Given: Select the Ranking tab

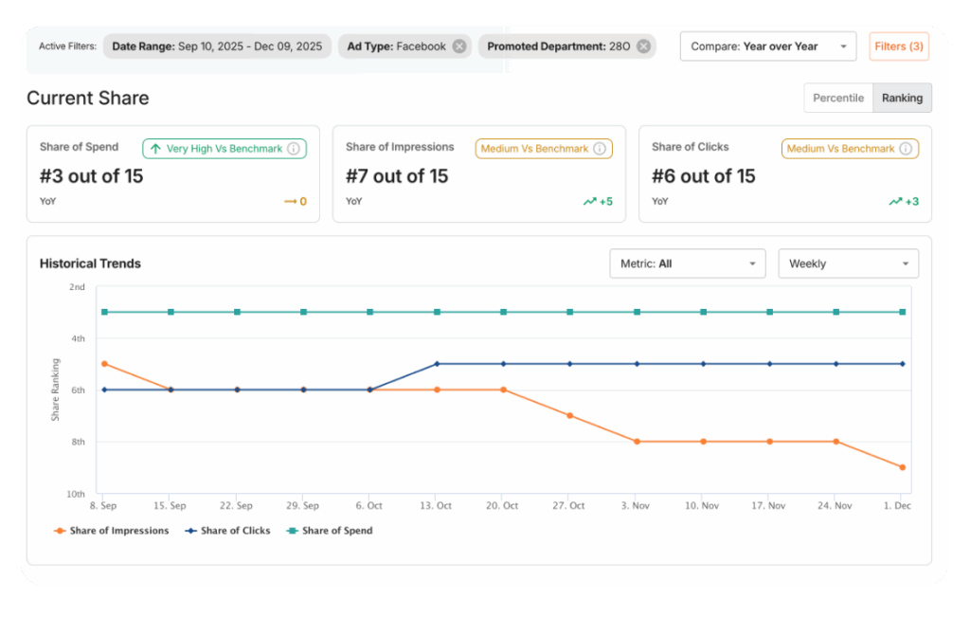Looking at the screenshot, I should [902, 98].
